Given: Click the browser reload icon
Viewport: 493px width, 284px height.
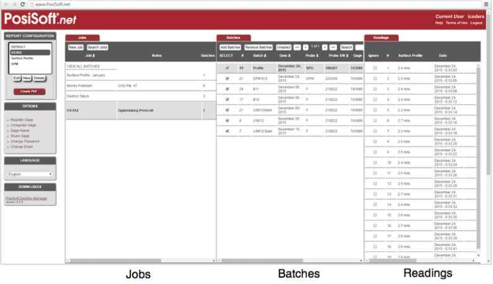Looking at the screenshot, I should tap(22, 4).
